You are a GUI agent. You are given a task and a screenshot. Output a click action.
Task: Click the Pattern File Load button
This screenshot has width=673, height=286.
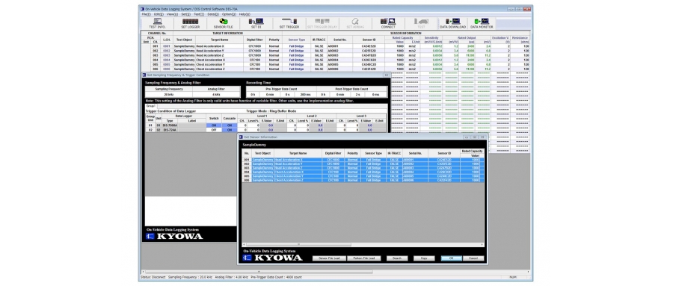point(363,258)
